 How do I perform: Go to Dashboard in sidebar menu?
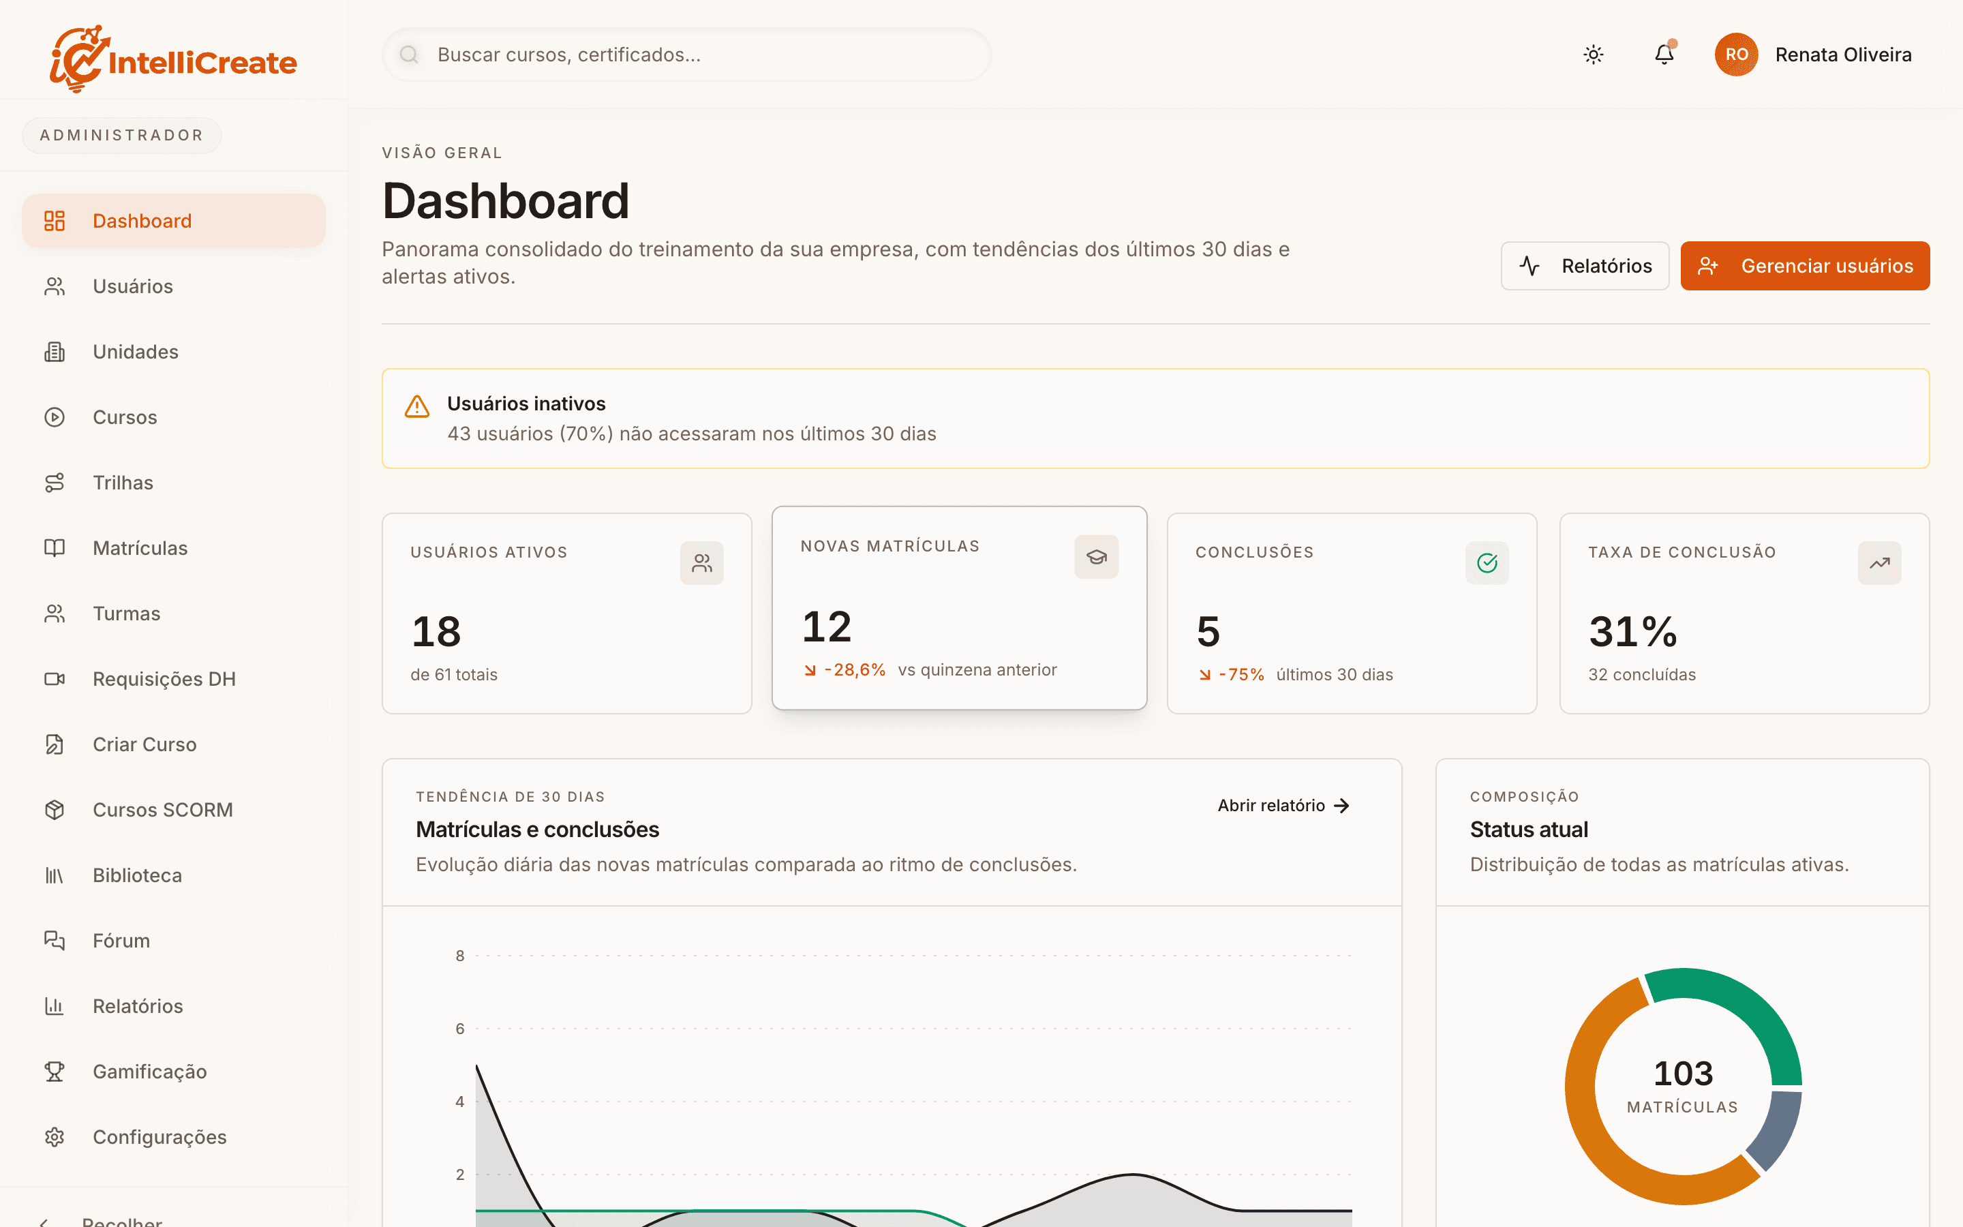174,221
